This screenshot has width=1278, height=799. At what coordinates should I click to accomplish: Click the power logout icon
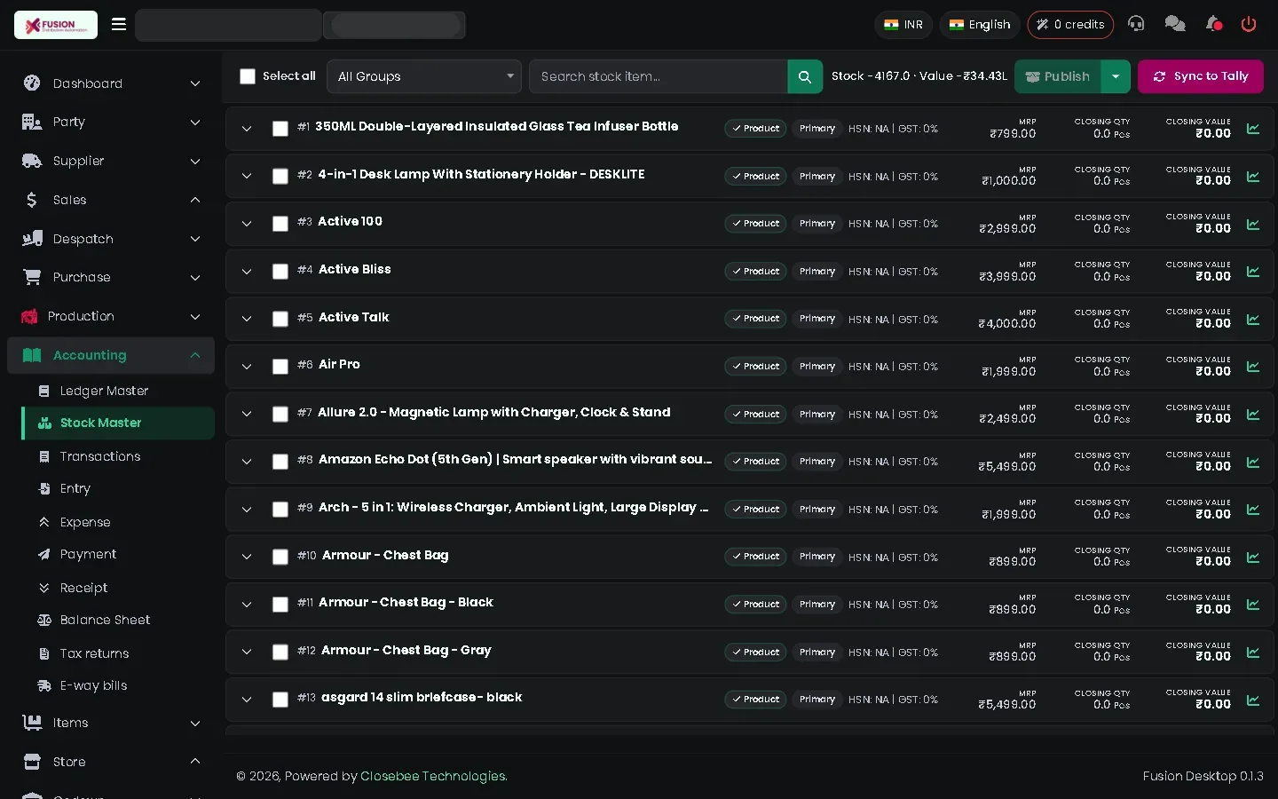(x=1249, y=24)
